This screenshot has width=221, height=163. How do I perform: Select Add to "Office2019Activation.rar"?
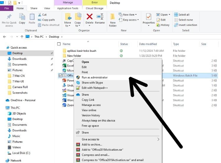118,150
